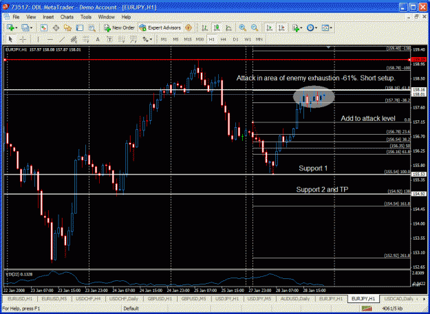The height and width of the screenshot is (314, 430).
Task: Switch timeframe to W1
Action: coord(248,39)
